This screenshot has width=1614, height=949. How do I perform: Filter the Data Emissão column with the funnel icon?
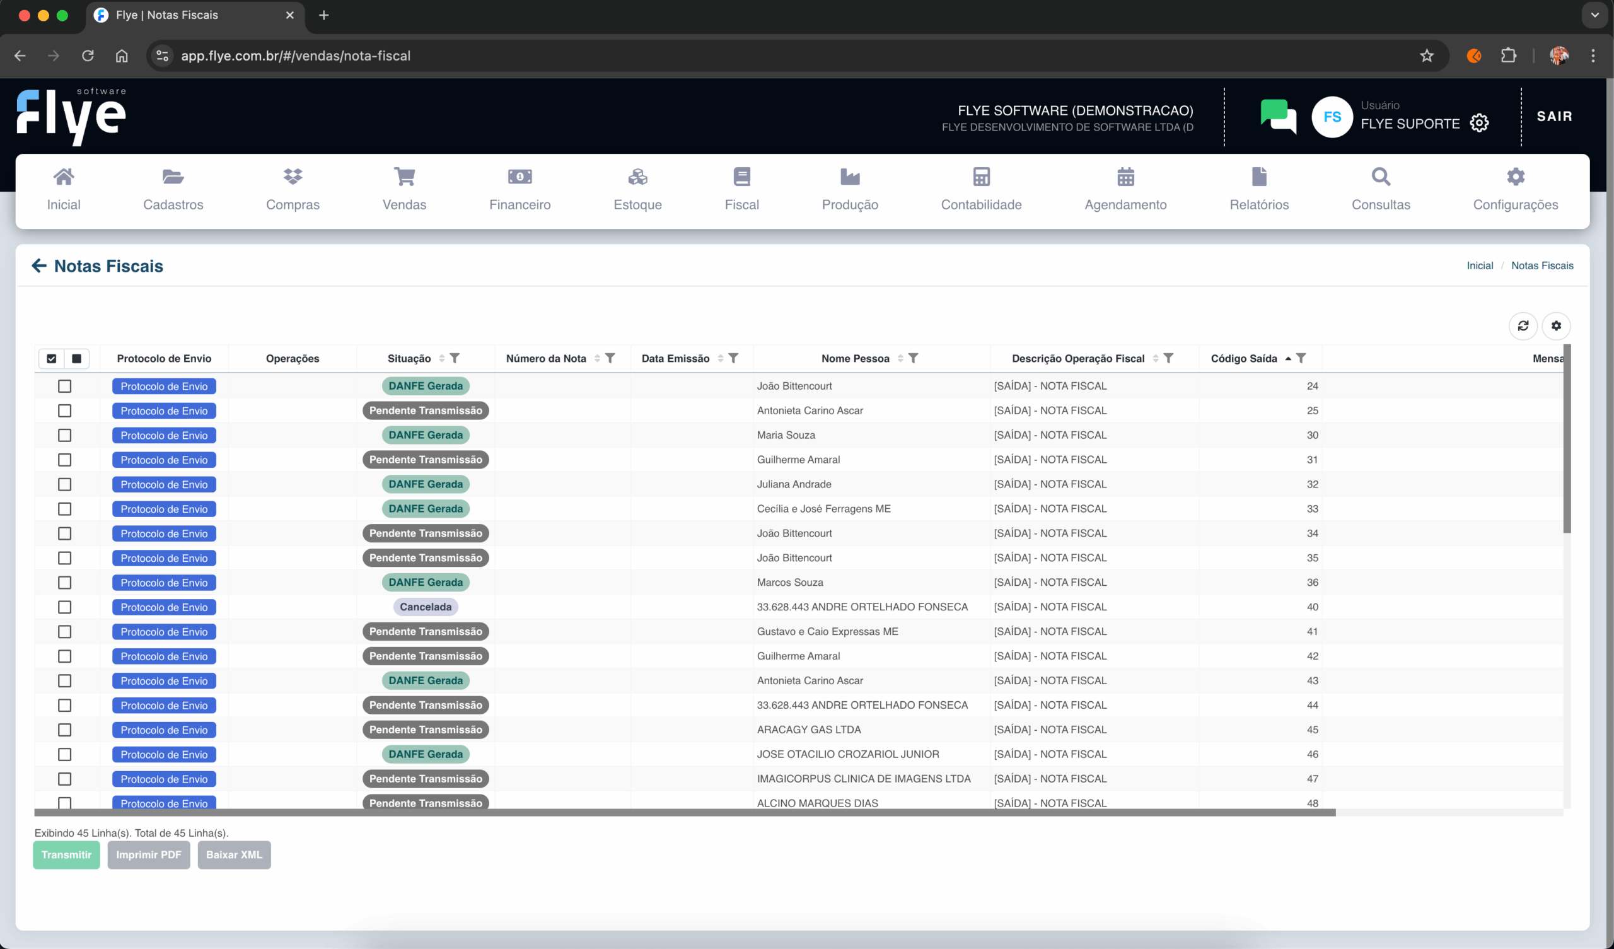point(733,358)
